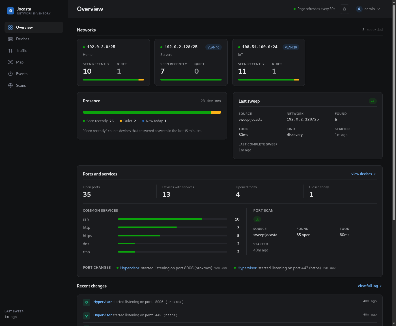Click "Page refreshes every 30s" text
The width and height of the screenshot is (396, 326).
click(316, 9)
